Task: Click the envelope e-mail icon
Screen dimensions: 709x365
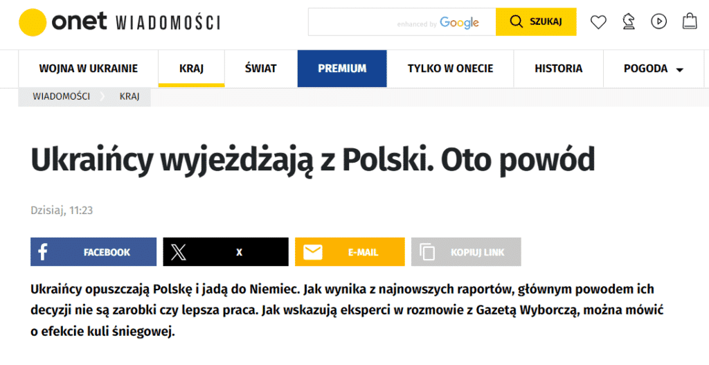Action: [313, 252]
